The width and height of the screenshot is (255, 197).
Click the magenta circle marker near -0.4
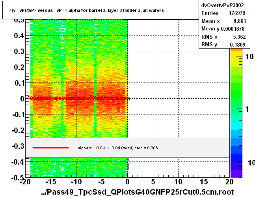click(x=128, y=162)
